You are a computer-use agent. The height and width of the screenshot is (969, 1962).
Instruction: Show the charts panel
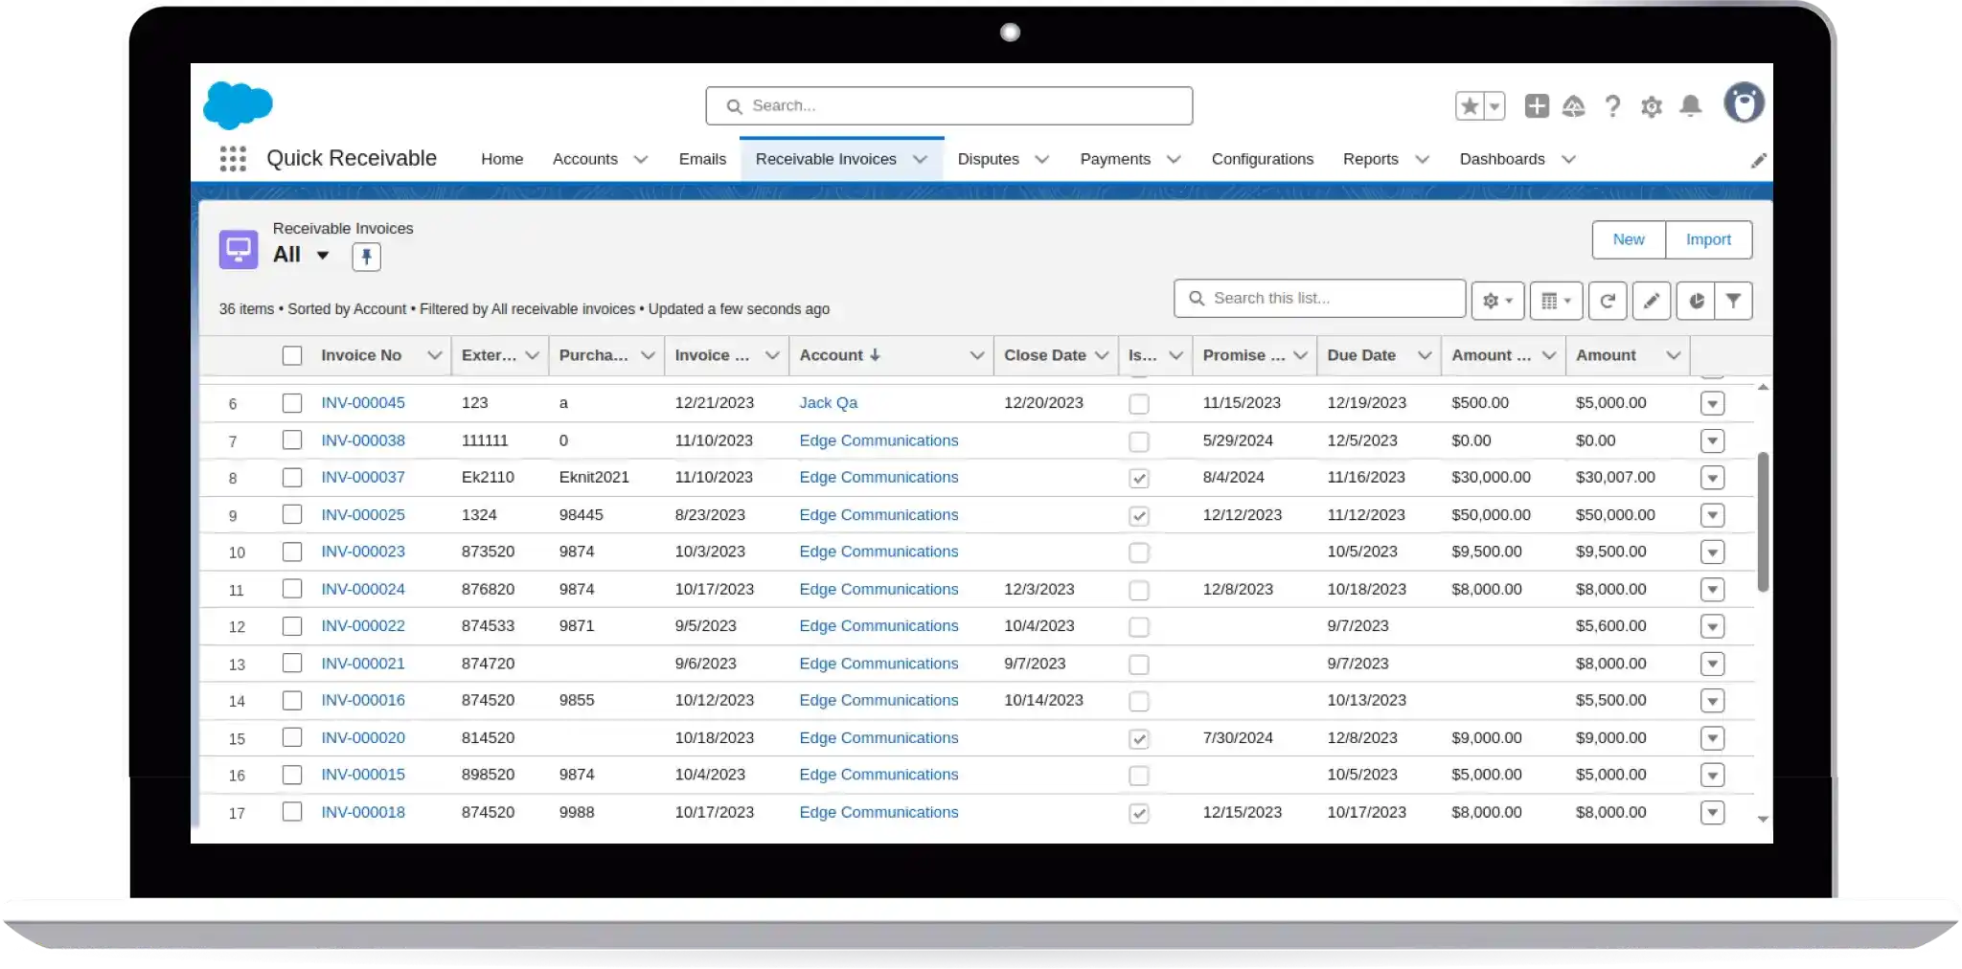pos(1696,301)
